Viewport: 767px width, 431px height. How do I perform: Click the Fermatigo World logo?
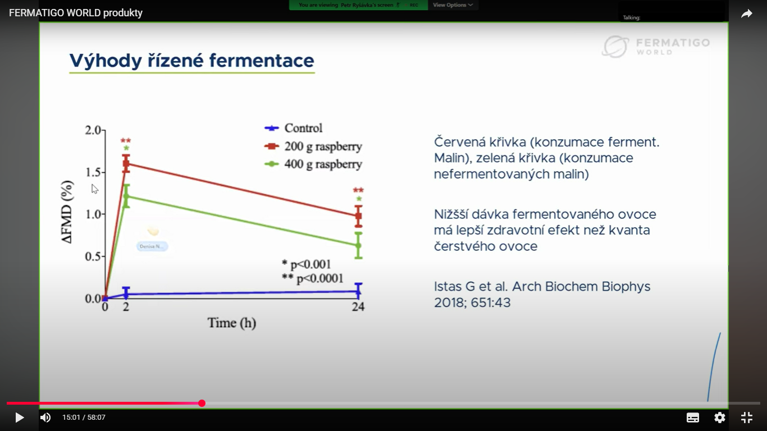pyautogui.click(x=655, y=47)
